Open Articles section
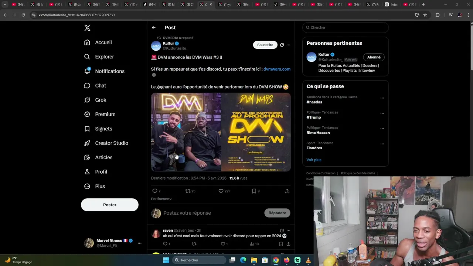This screenshot has height=266, width=473. (98, 158)
